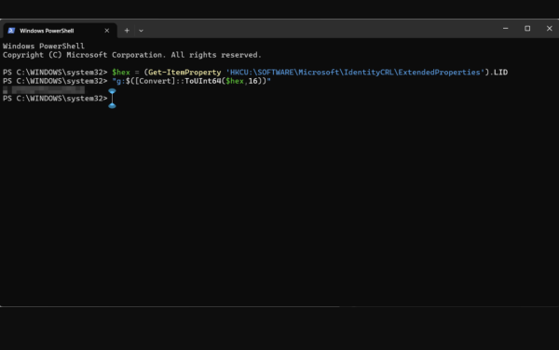Click the PowerShell icon in the tab

click(11, 31)
